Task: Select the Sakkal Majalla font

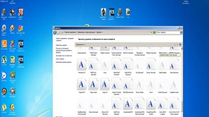Action: point(163,66)
